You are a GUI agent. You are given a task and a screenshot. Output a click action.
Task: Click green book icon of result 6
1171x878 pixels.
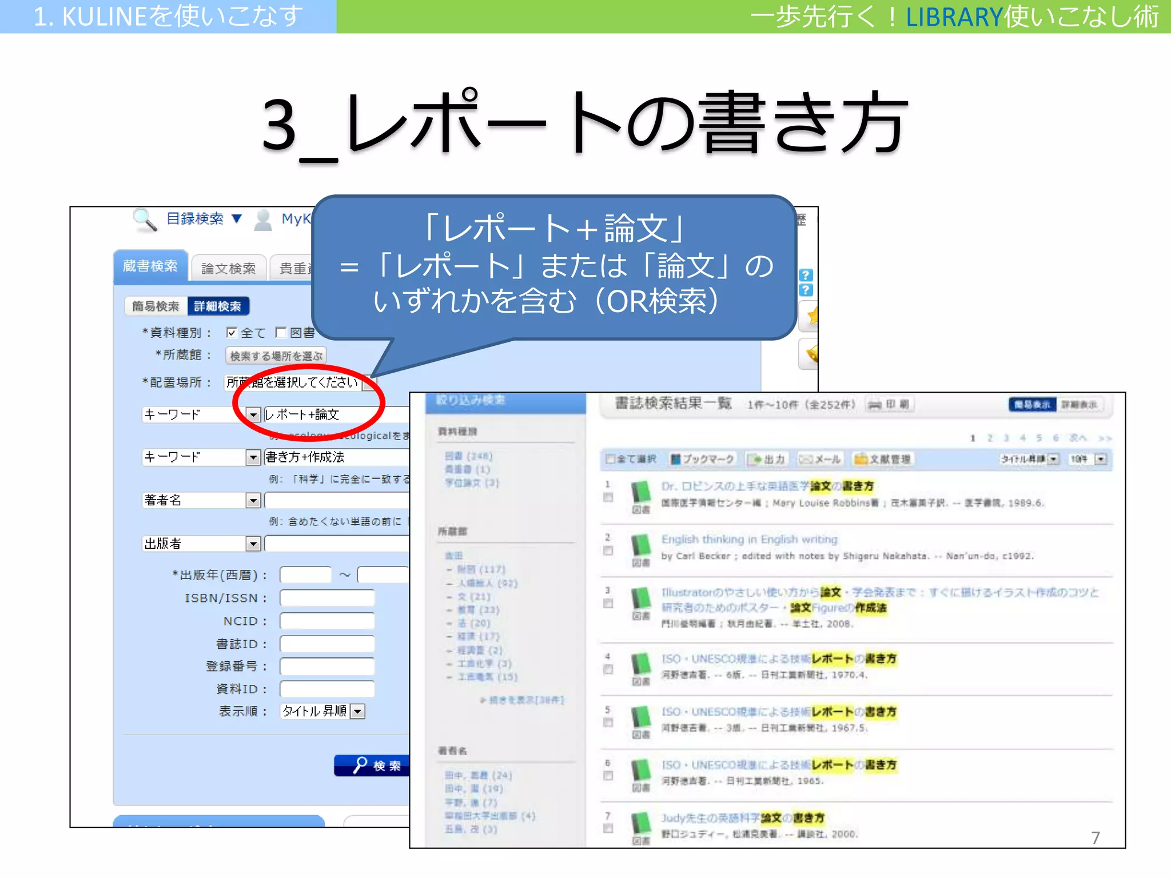641,770
